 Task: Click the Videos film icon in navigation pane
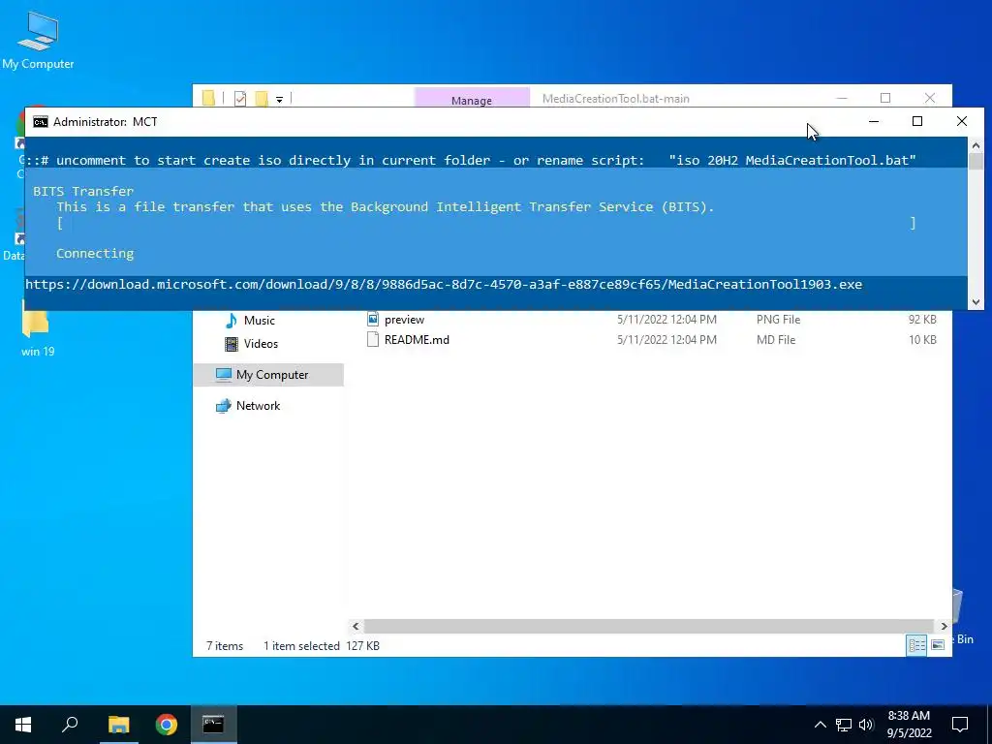pyautogui.click(x=232, y=344)
